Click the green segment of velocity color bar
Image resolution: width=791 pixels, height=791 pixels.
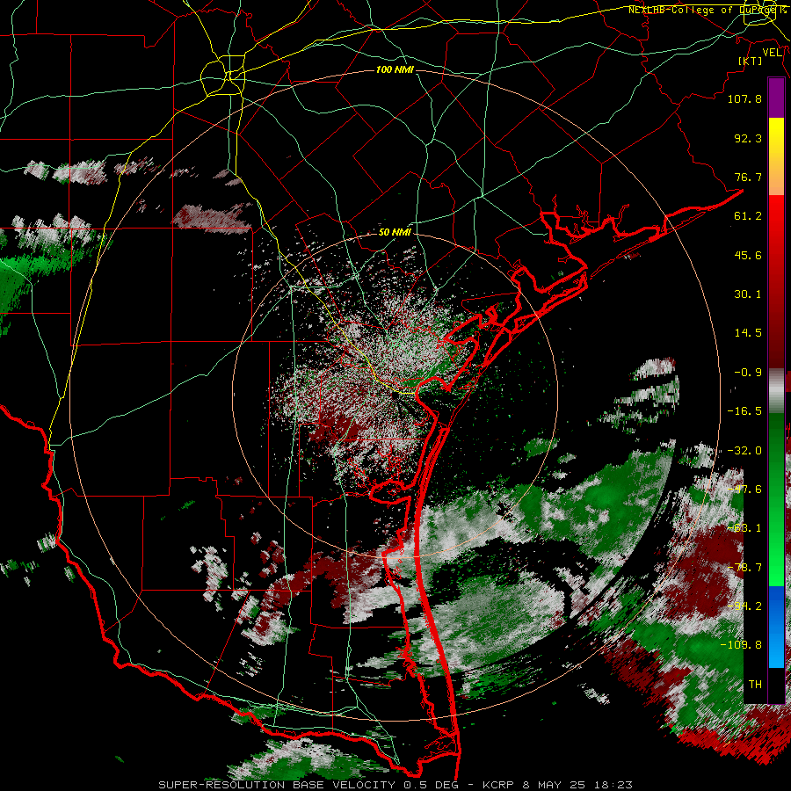[776, 499]
